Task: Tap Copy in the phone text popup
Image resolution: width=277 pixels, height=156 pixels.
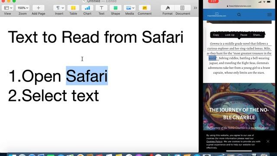Action: tap(216, 35)
